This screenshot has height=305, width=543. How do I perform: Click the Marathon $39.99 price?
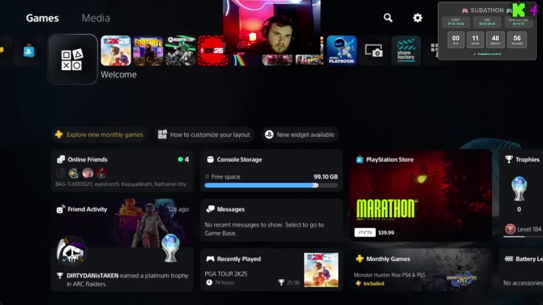(386, 233)
